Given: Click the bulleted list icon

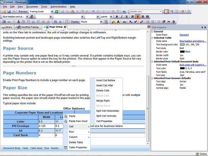Looking at the screenshot, I should (153, 22).
